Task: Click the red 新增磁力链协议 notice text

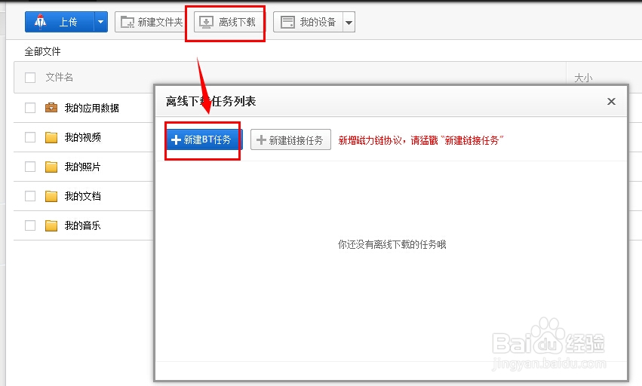Action: 420,140
